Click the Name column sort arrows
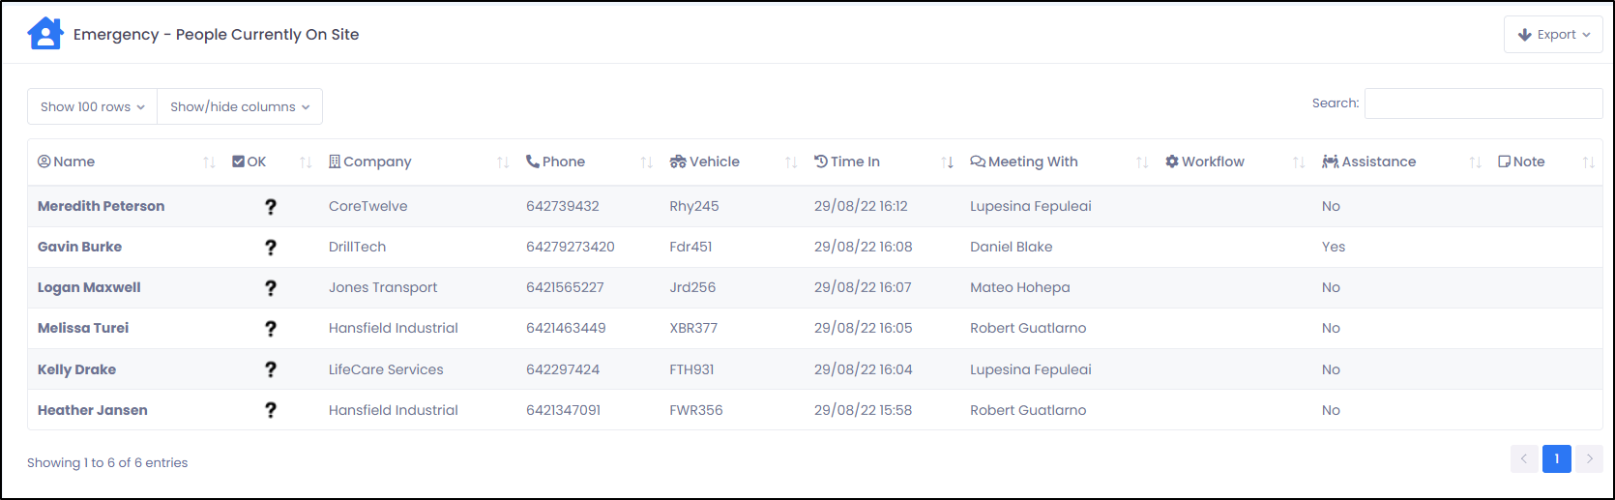 209,162
